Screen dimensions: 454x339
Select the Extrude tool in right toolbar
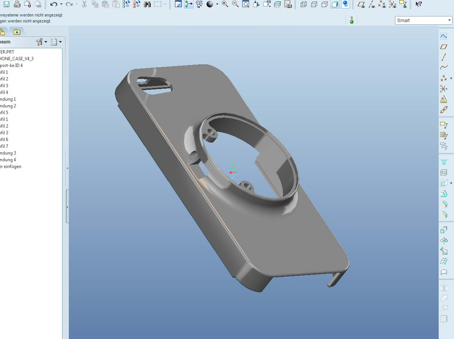pyautogui.click(x=444, y=230)
